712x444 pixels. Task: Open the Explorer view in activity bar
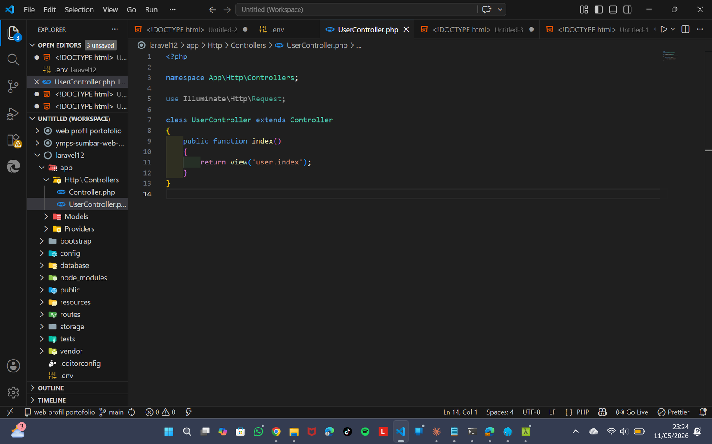click(x=13, y=33)
